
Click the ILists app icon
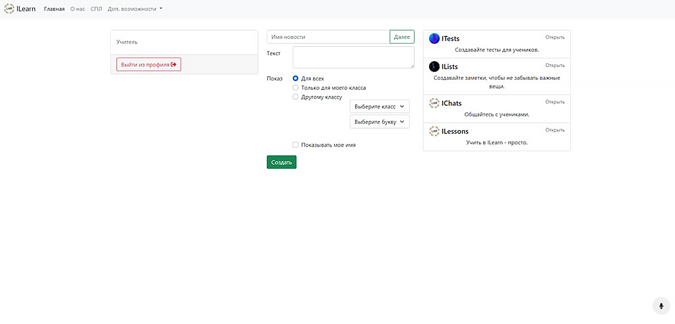(434, 67)
